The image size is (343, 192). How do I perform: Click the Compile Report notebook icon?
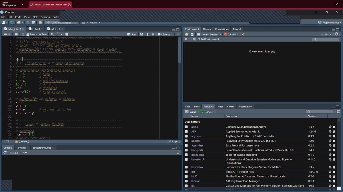(x=67, y=34)
